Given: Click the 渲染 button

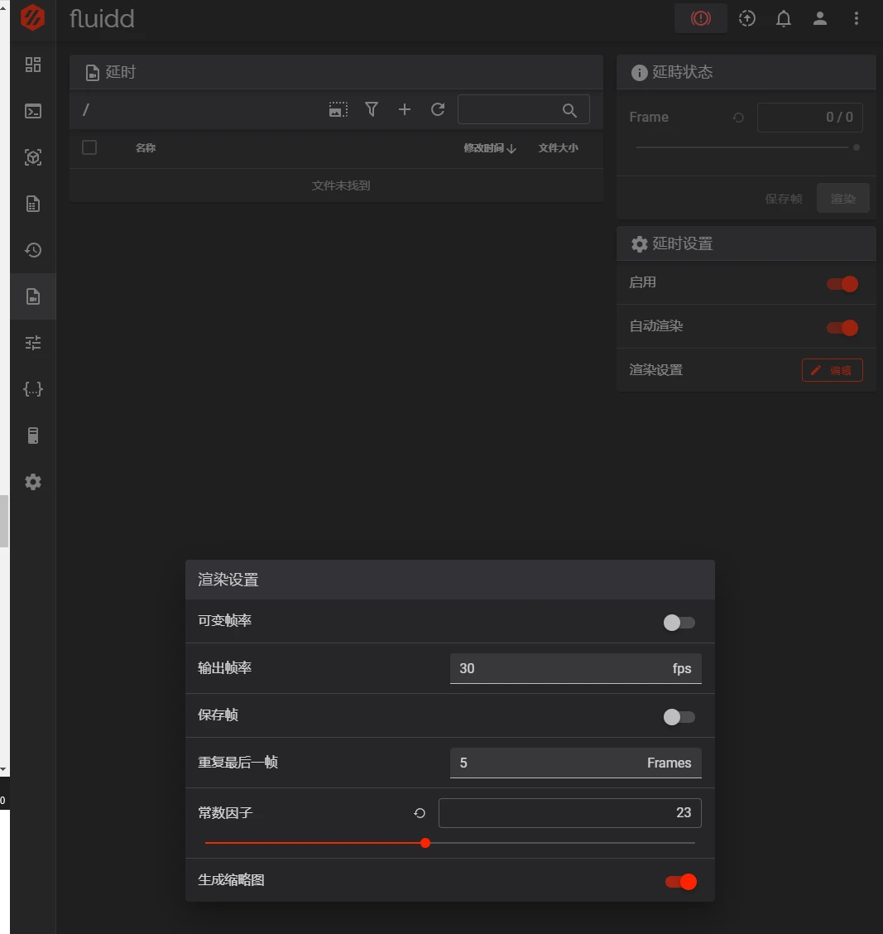Looking at the screenshot, I should point(842,199).
